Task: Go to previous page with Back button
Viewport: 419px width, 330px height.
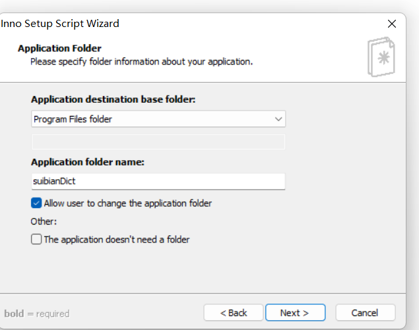Action: (234, 313)
